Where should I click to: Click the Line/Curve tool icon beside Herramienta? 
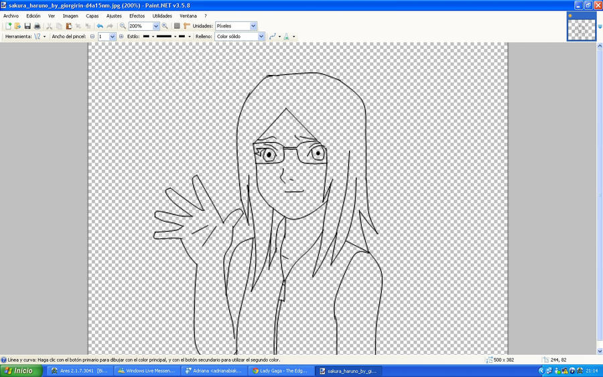38,37
